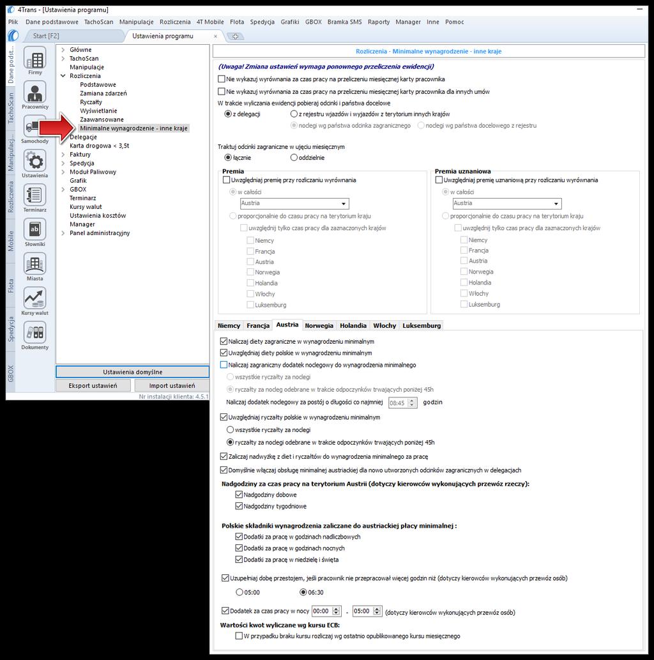Open the Pomoc menu
This screenshot has width=654, height=660.
click(455, 22)
